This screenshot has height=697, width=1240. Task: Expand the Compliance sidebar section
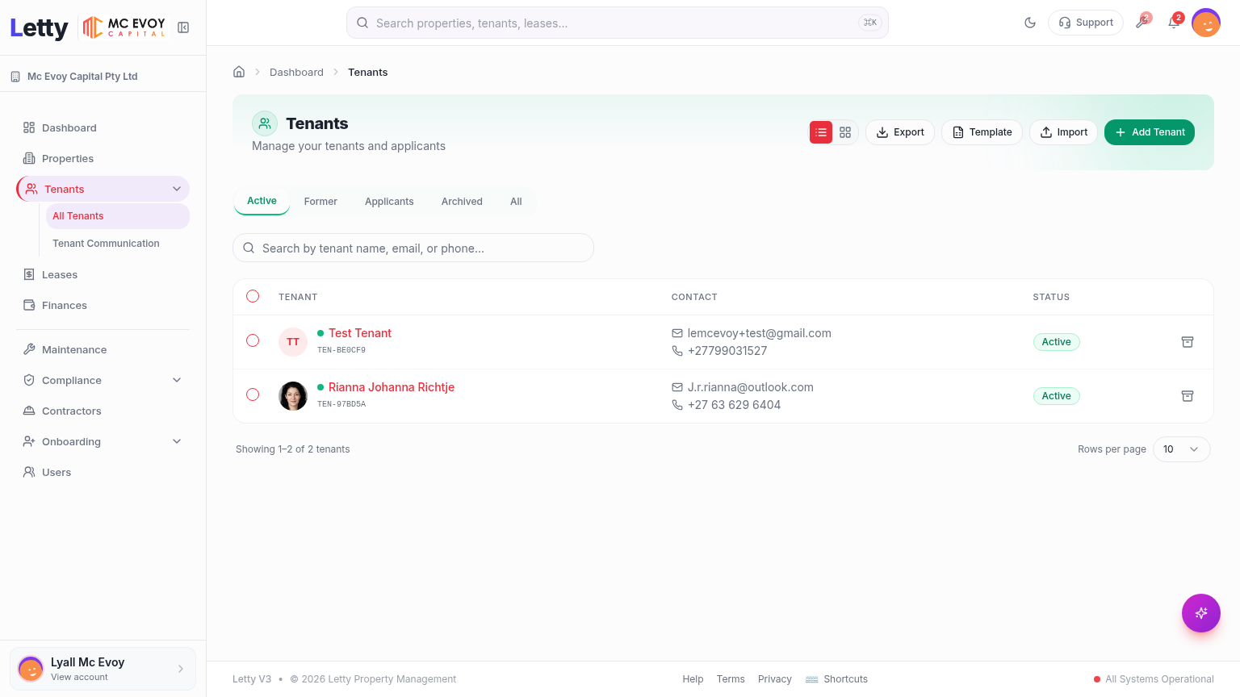click(x=177, y=380)
